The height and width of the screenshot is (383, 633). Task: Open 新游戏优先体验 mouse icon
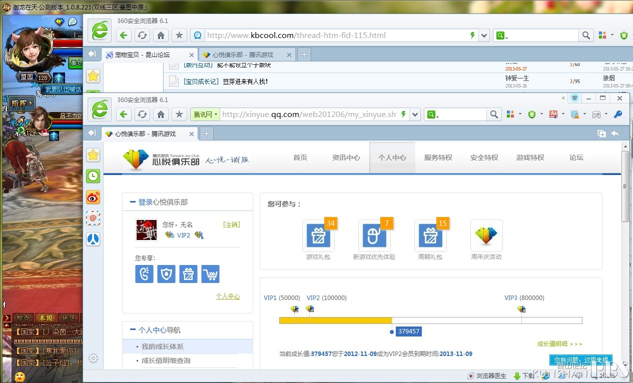[374, 235]
